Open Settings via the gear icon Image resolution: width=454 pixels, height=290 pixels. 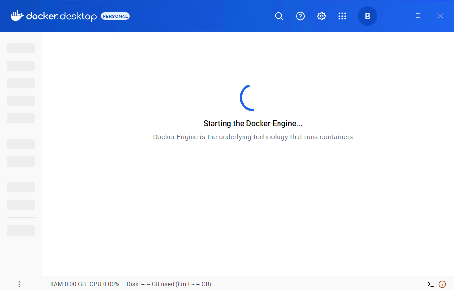[x=321, y=16]
